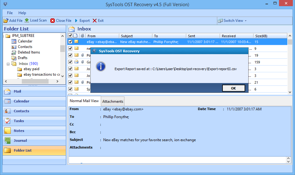Click mail list scroll up arrow
Image resolution: width=295 pixels, height=175 pixels.
point(290,36)
